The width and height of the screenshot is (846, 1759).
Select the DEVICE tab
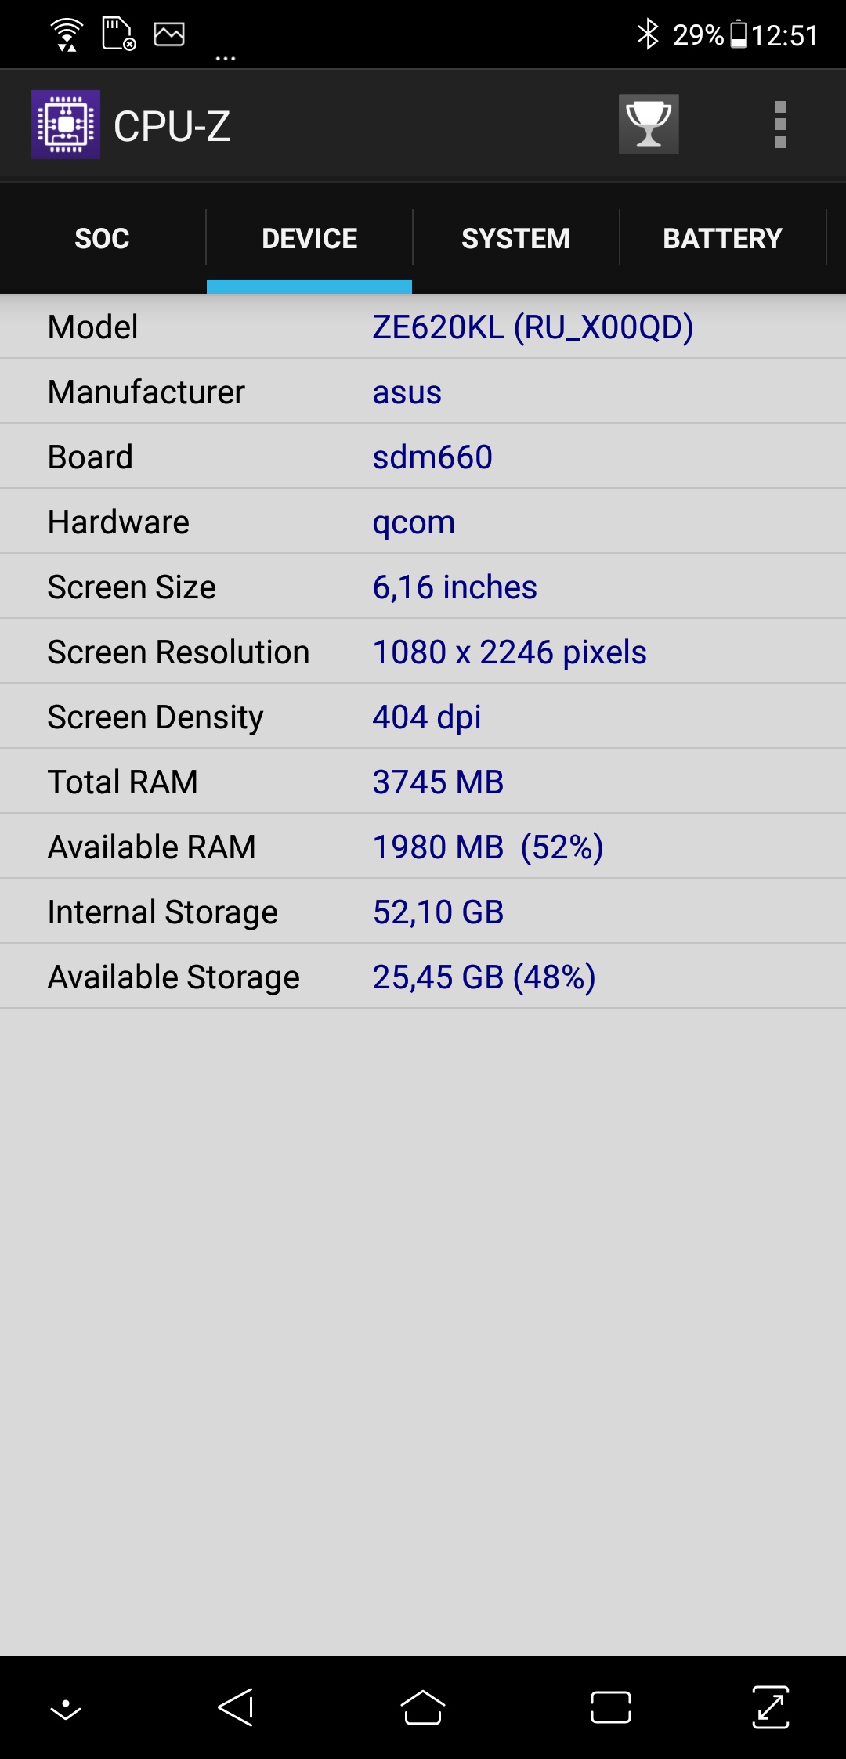click(309, 238)
